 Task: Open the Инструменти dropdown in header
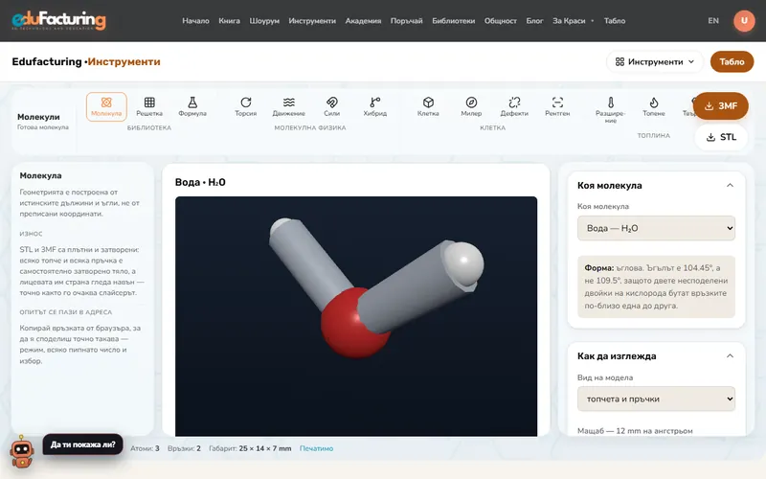click(655, 61)
